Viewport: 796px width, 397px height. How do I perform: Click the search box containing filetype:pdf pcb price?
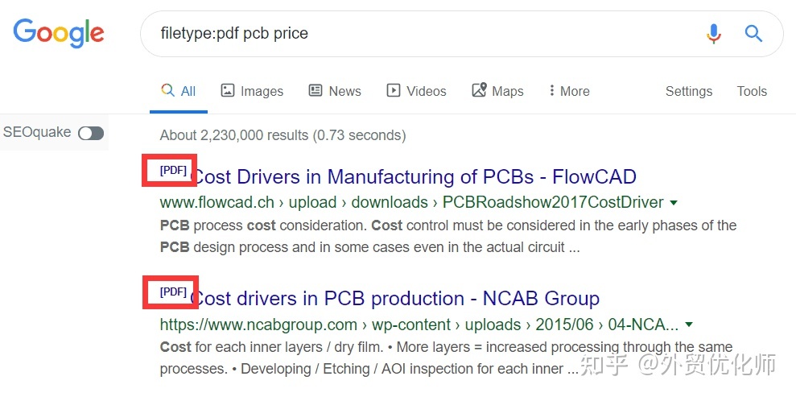pos(461,34)
